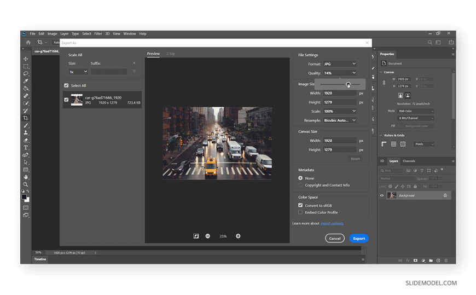Viewport: 476px width, 295px height.
Task: Open the Resample dropdown showing Bicubic Auto
Action: [x=339, y=120]
